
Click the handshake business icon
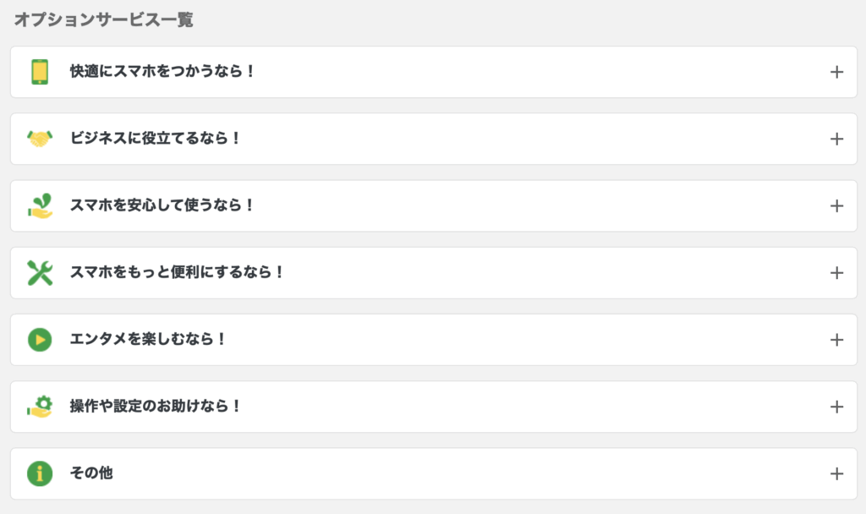tap(40, 139)
